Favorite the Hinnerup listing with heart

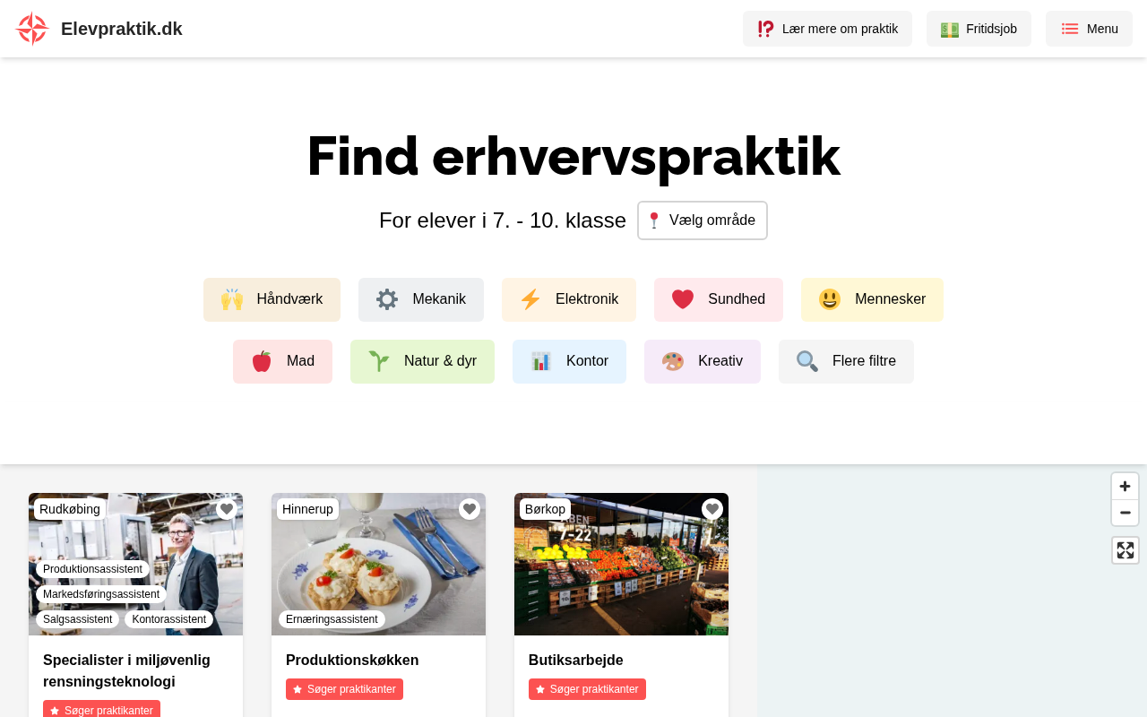pos(470,509)
